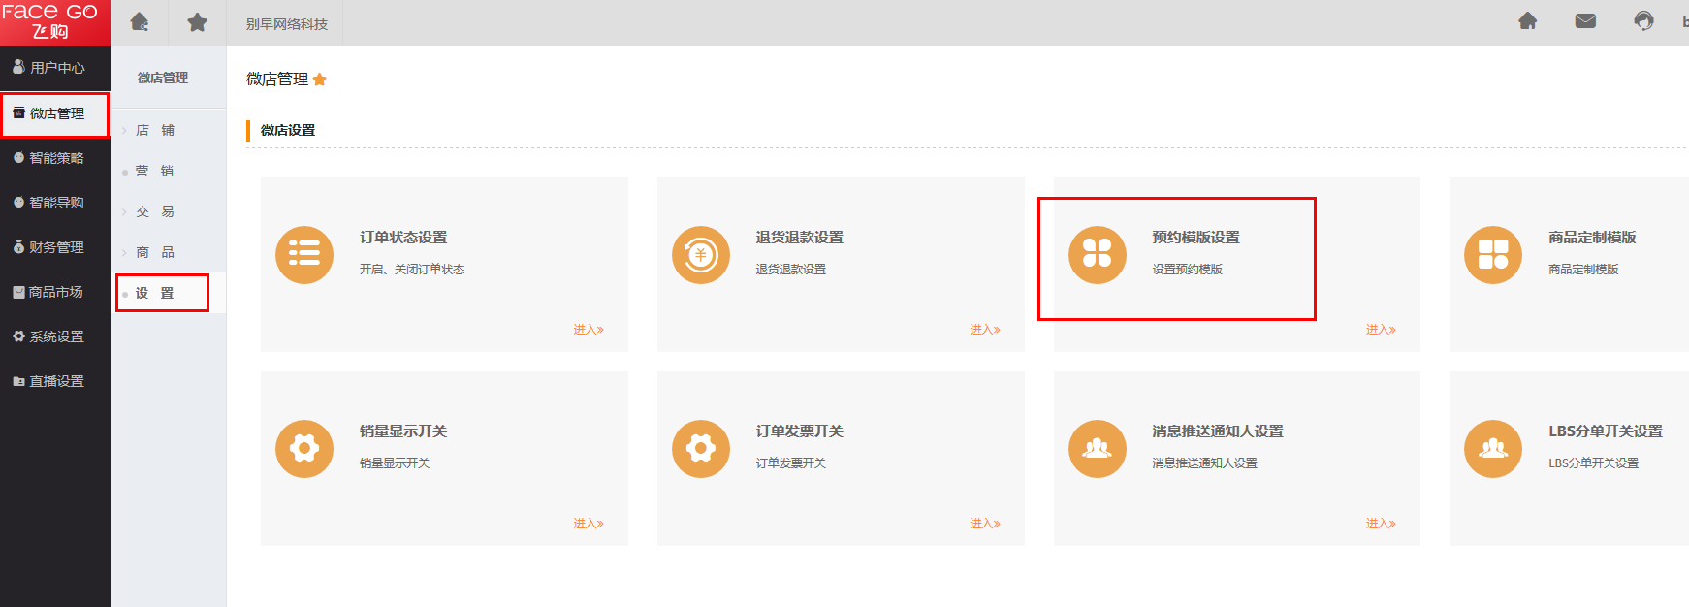Image resolution: width=1689 pixels, height=607 pixels.
Task: Select 财务管理 in the left sidebar
Action: point(56,247)
